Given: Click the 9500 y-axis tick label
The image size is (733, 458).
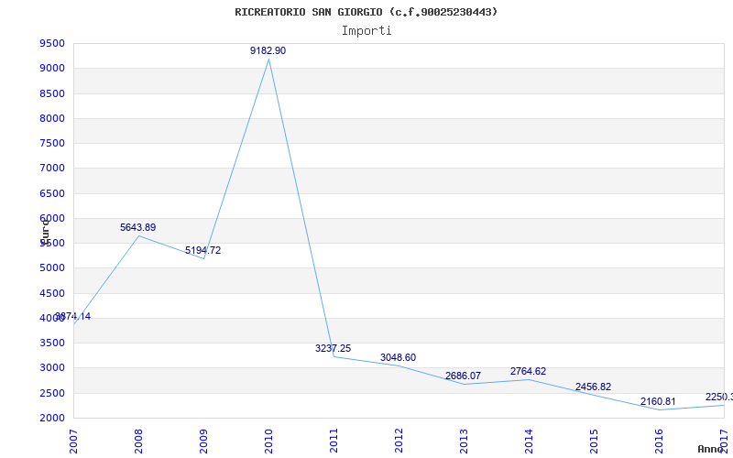Looking at the screenshot, I should [52, 43].
